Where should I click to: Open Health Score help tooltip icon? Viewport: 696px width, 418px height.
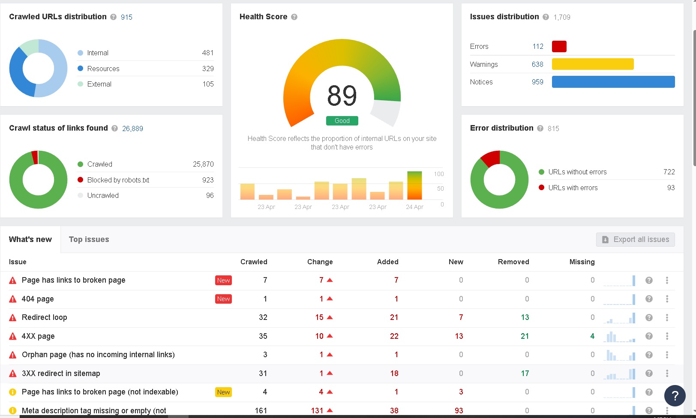294,17
